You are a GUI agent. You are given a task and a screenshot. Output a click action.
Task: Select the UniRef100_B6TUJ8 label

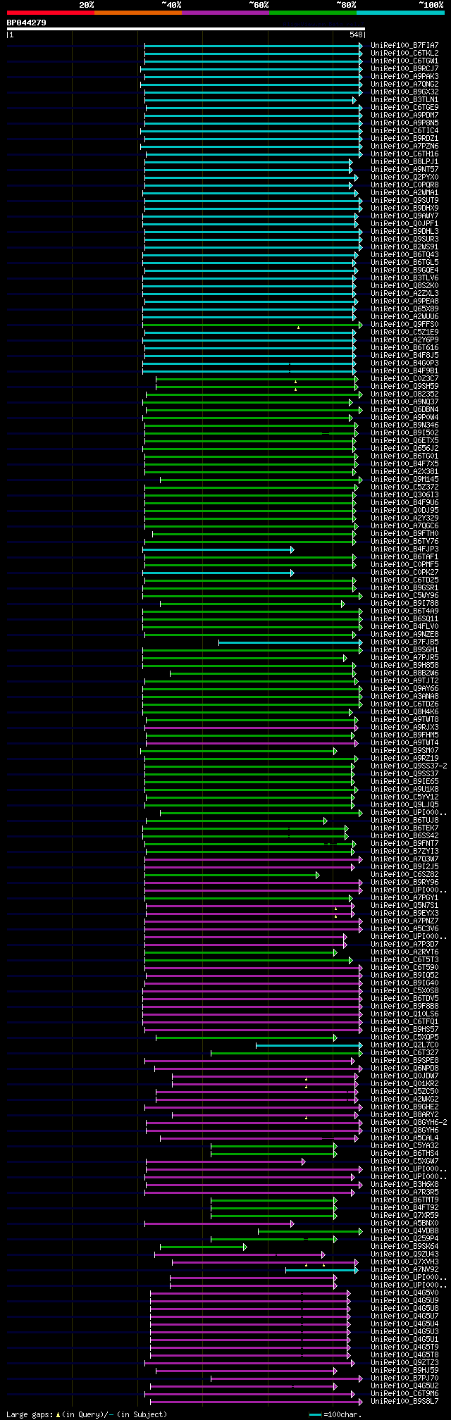[x=404, y=820]
